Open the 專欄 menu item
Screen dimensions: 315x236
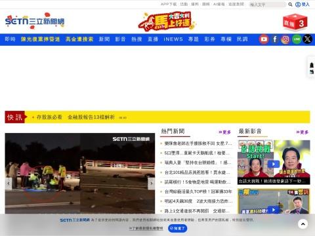pos(226,39)
